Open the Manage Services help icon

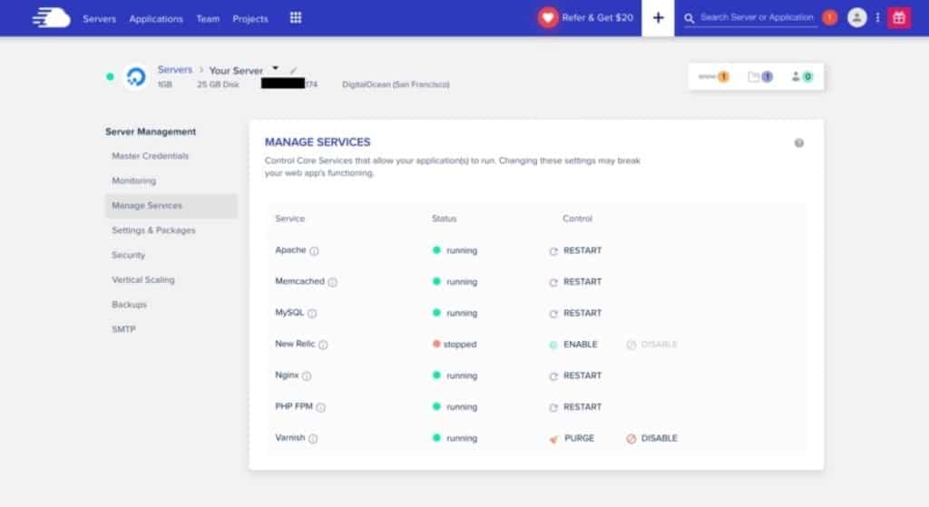(x=798, y=142)
